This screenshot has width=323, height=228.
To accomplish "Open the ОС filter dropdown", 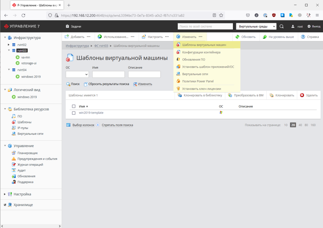I will pyautogui.click(x=77, y=74).
